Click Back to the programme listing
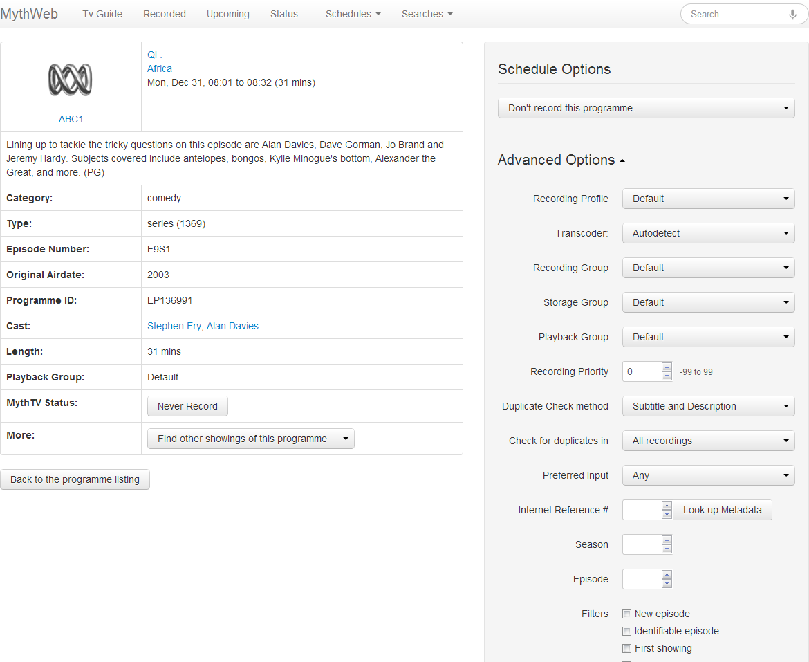This screenshot has height=662, width=809. pos(75,480)
